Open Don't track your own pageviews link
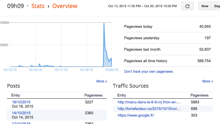 (148, 71)
